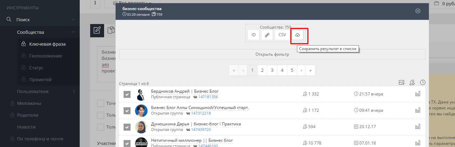Open statistics chart icon for Бердников Андрей row

[418, 94]
